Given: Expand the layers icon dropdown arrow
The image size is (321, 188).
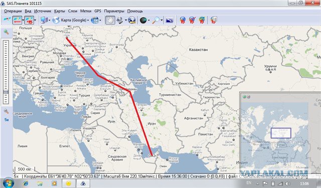Looking at the screenshot, I should tap(100, 20).
